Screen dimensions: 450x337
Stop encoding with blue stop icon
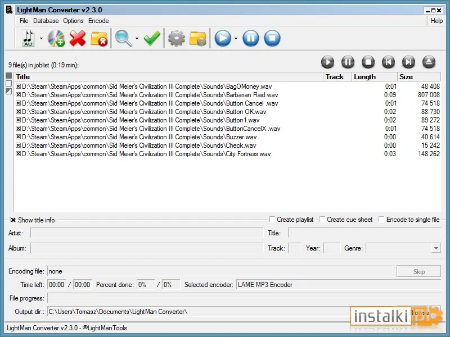[x=272, y=38]
